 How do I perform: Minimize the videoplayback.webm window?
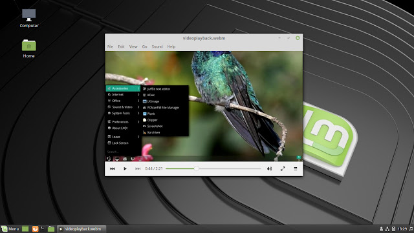[x=279, y=38]
